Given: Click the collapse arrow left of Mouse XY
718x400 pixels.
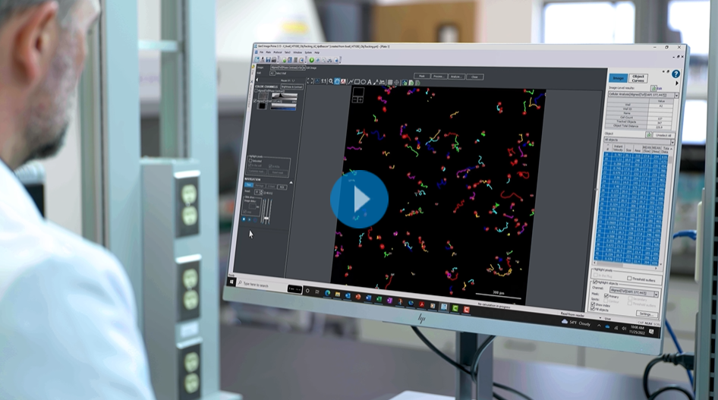Looking at the screenshot, I should click(x=257, y=80).
